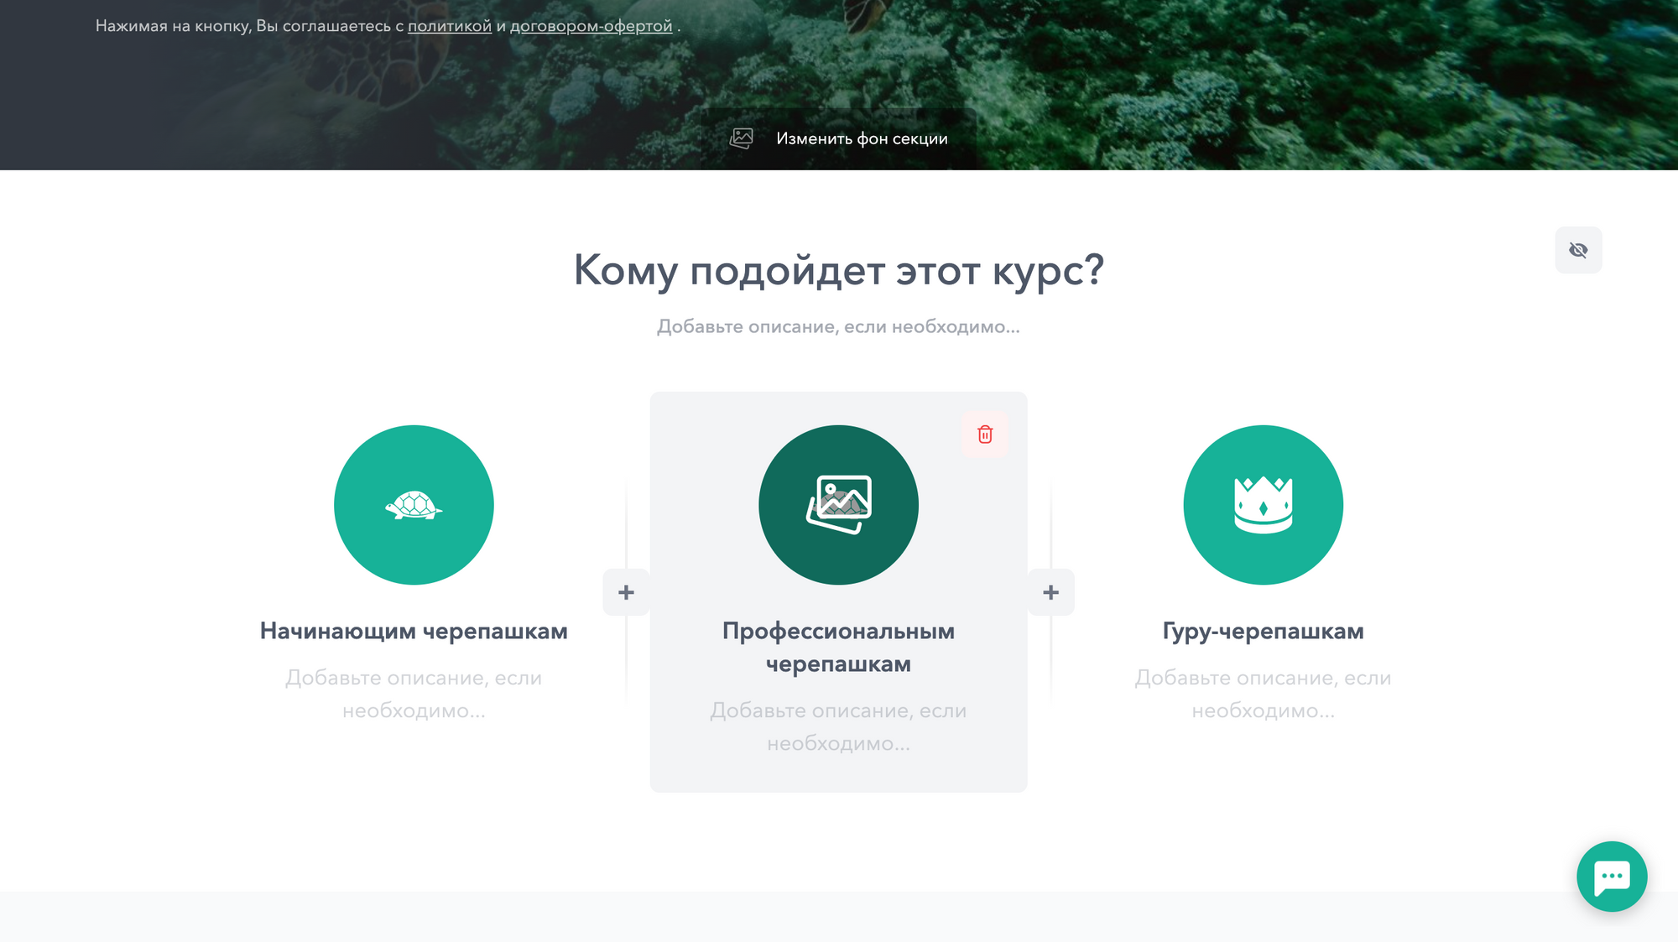The image size is (1678, 942).
Task: Open the 'договором-офертой' offer agreement link
Action: pos(591,26)
